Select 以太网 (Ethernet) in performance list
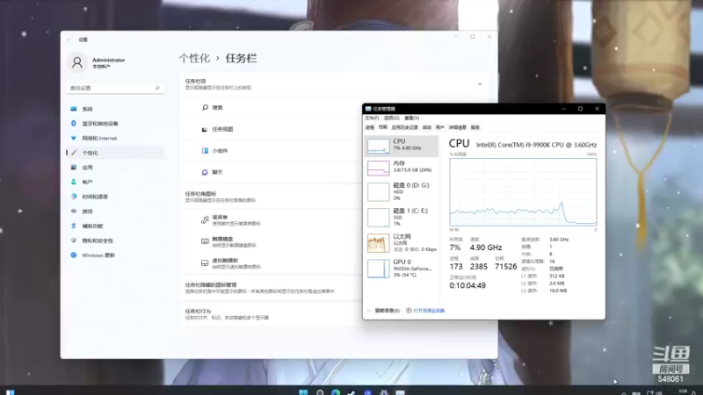The height and width of the screenshot is (395, 703). 402,243
